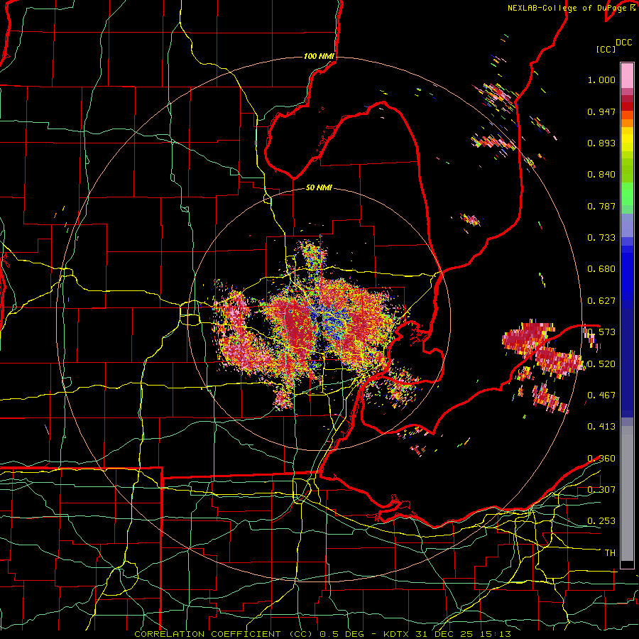
Task: Click the 0.520 legend value
Action: coord(601,364)
